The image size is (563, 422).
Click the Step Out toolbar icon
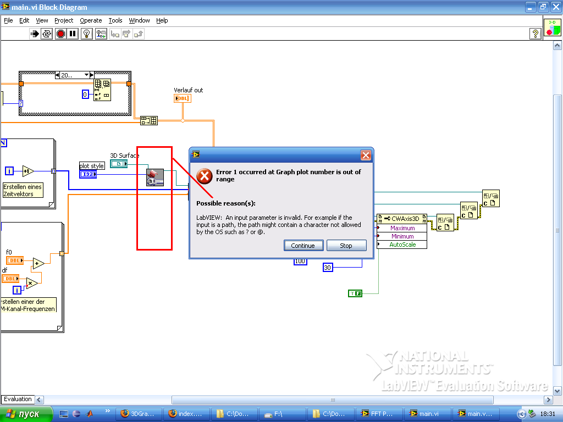click(138, 34)
